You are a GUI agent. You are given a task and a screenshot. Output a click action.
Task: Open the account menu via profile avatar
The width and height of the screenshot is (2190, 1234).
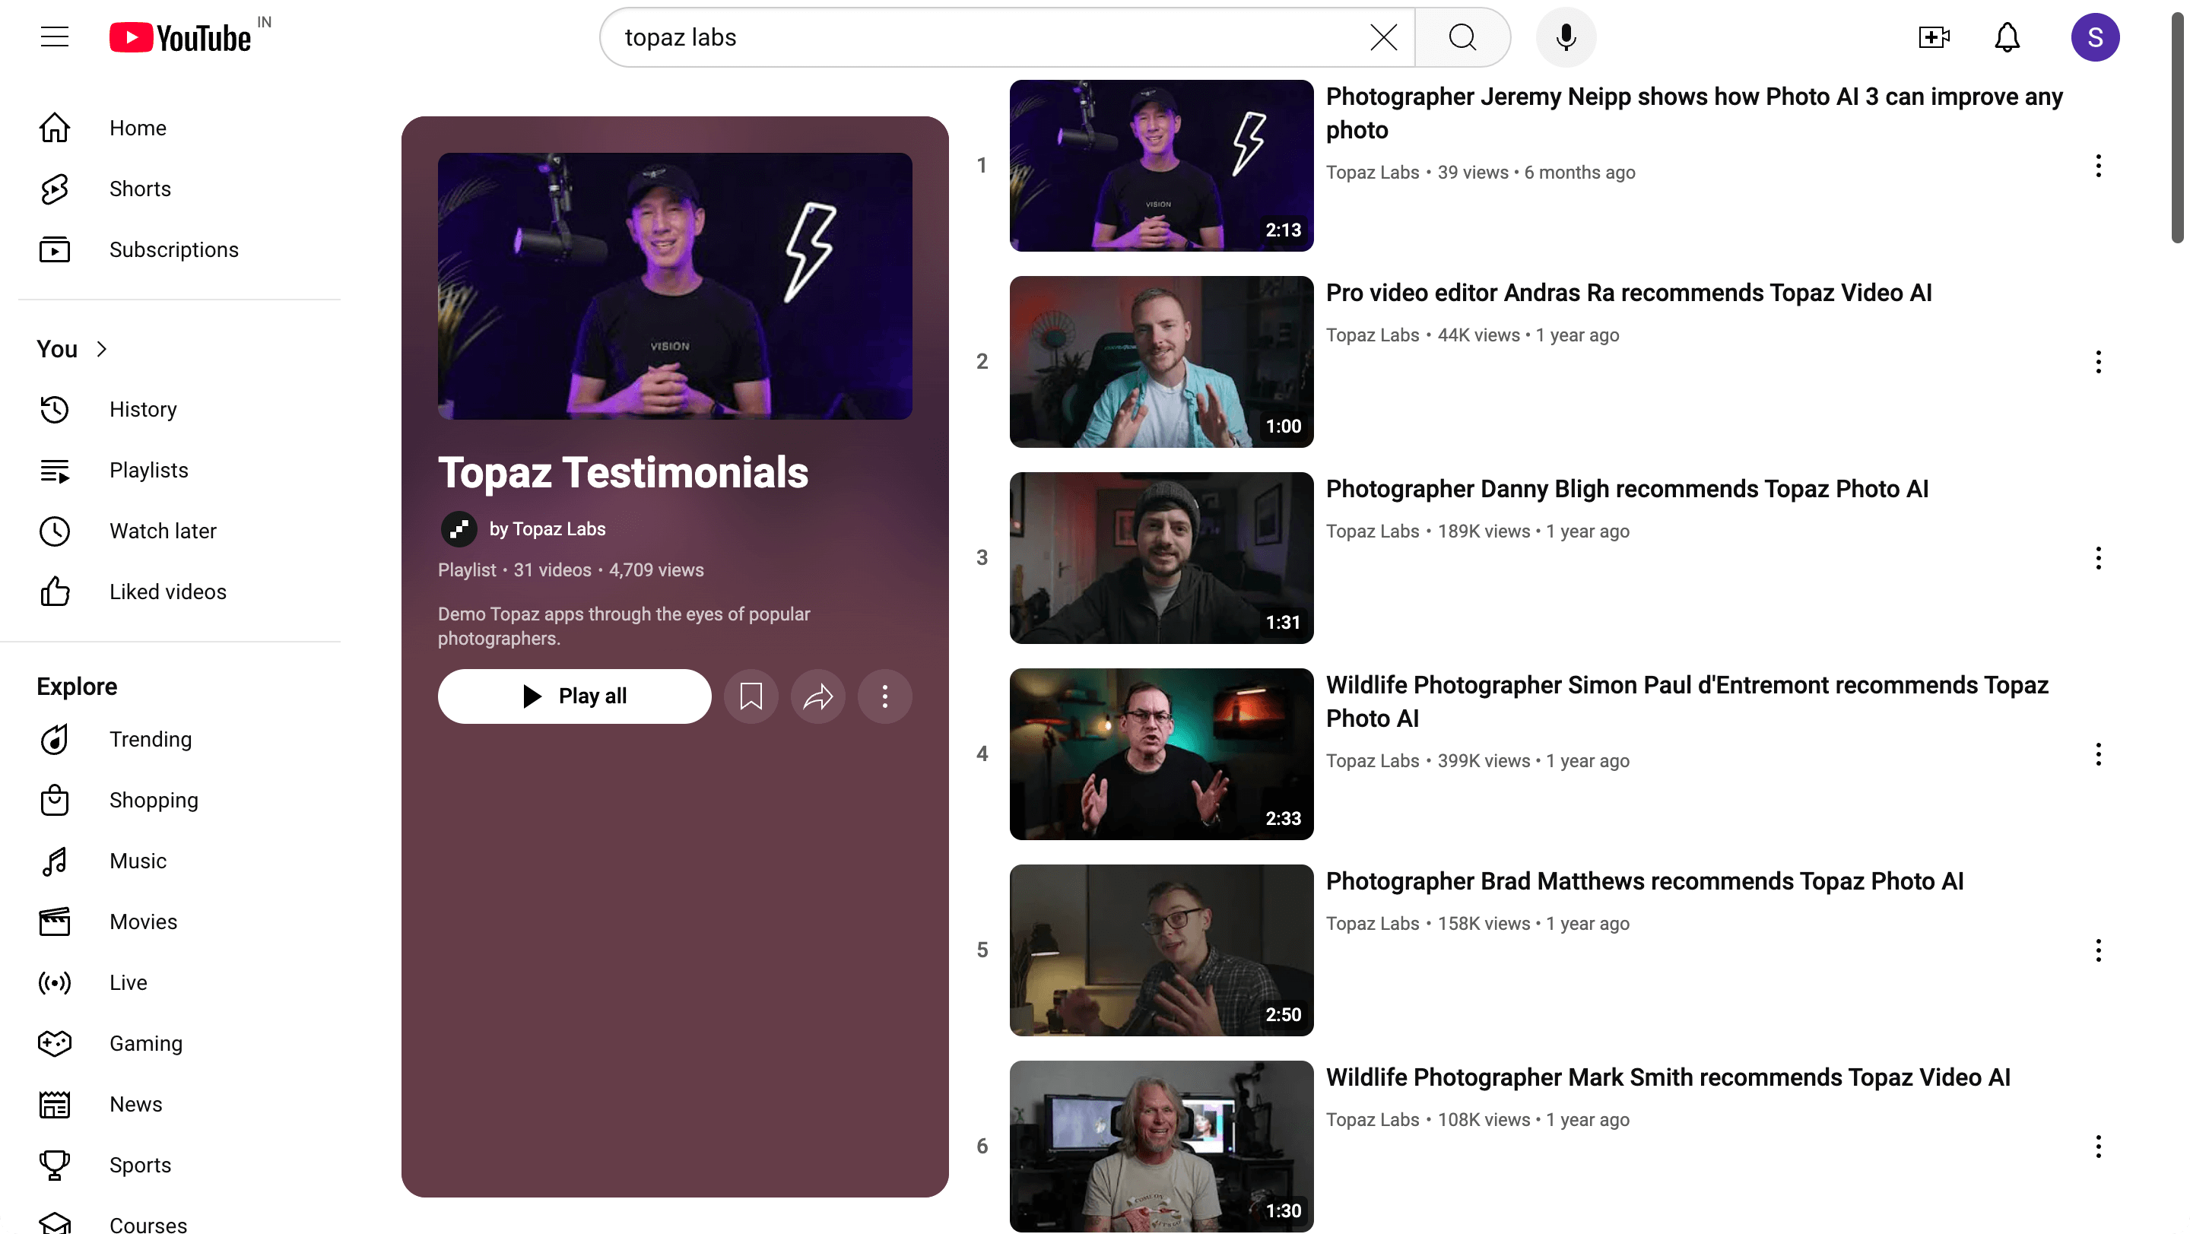(x=2096, y=37)
